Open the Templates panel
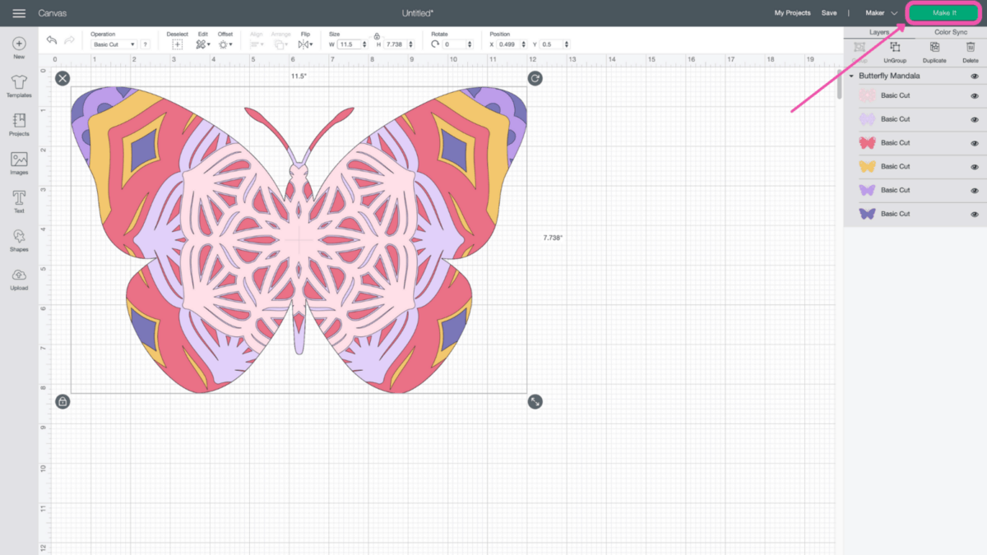987x555 pixels. coord(19,86)
